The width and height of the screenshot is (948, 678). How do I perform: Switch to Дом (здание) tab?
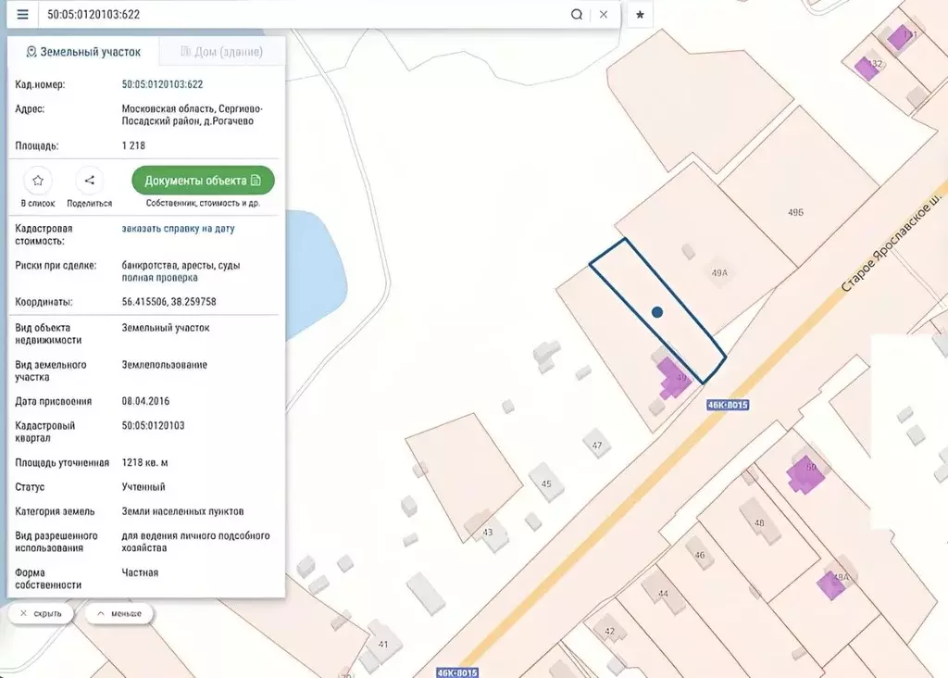[x=221, y=52]
